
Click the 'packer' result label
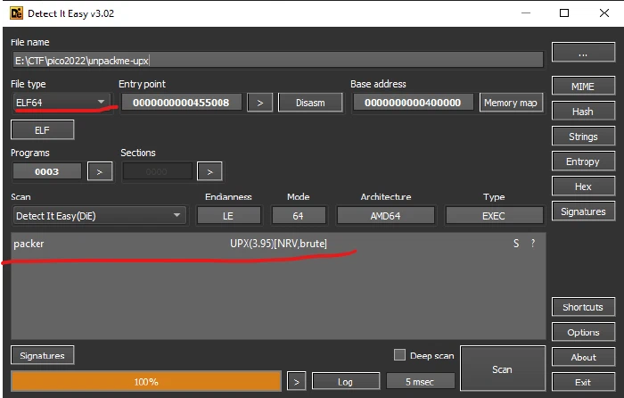(29, 244)
